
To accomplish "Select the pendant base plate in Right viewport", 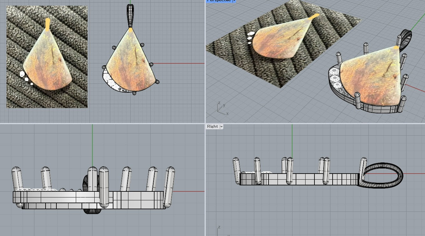I will (x=299, y=179).
